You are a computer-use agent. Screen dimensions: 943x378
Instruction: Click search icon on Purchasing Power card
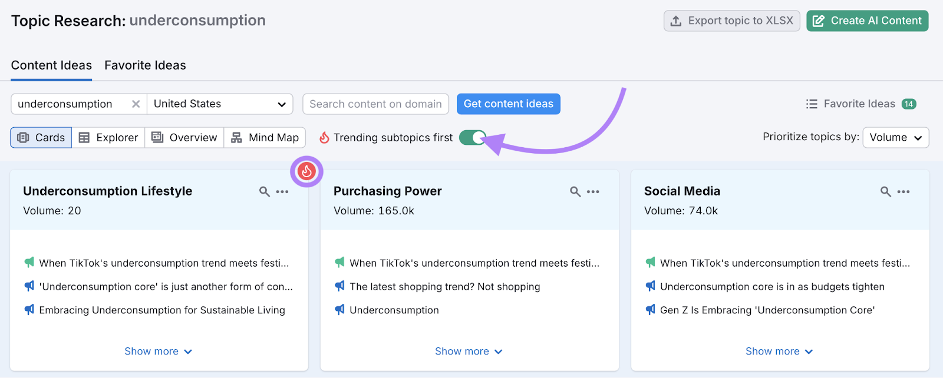[575, 191]
